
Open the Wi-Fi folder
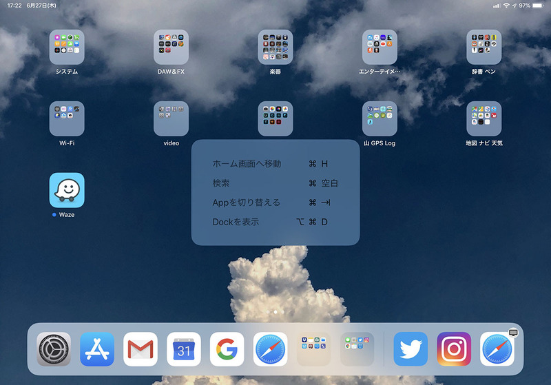[x=67, y=118]
